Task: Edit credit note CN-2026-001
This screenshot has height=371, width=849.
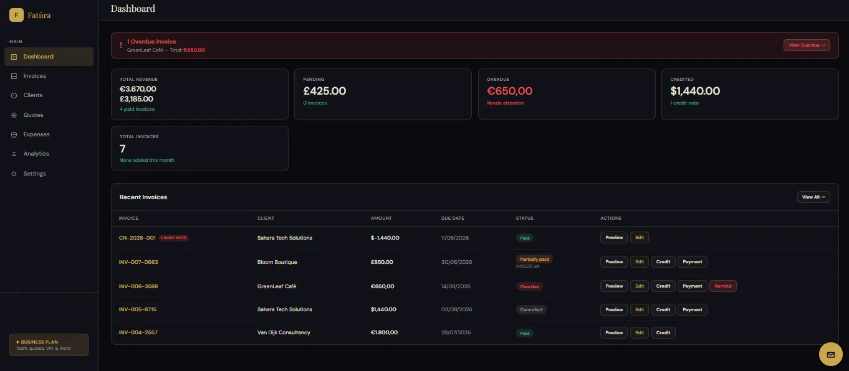Action: click(x=640, y=238)
